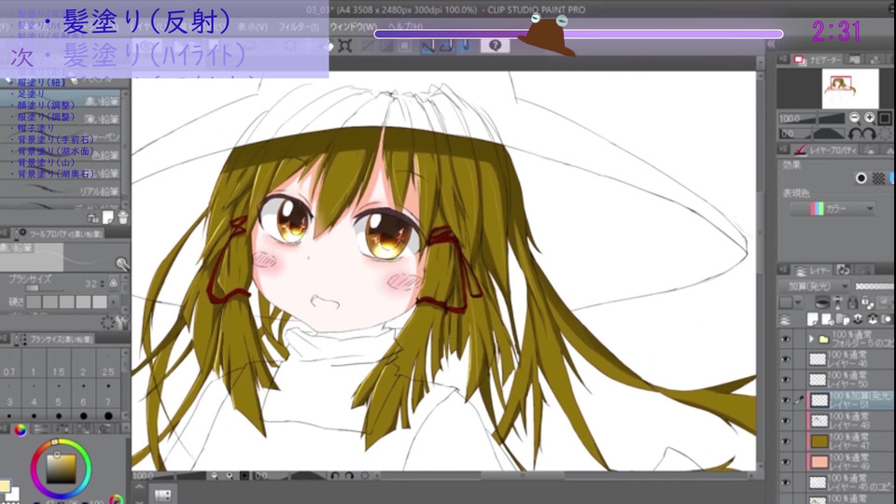This screenshot has width=896, height=504.
Task: Click the layer opacity slider
Action: point(875,287)
